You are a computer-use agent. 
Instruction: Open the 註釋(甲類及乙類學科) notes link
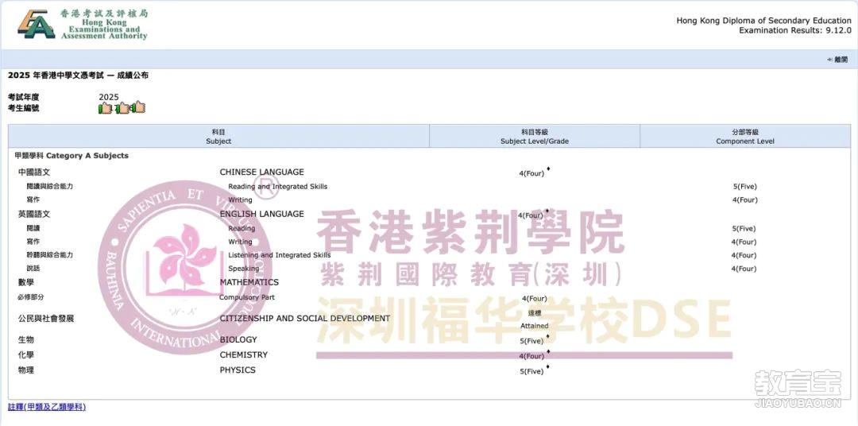click(47, 407)
